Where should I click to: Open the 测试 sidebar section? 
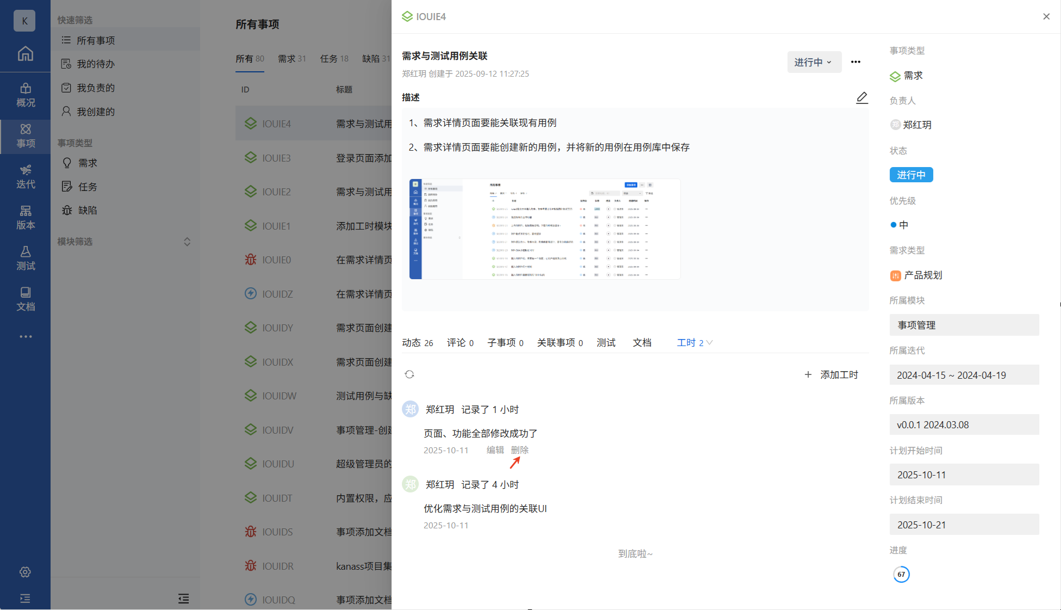(25, 258)
